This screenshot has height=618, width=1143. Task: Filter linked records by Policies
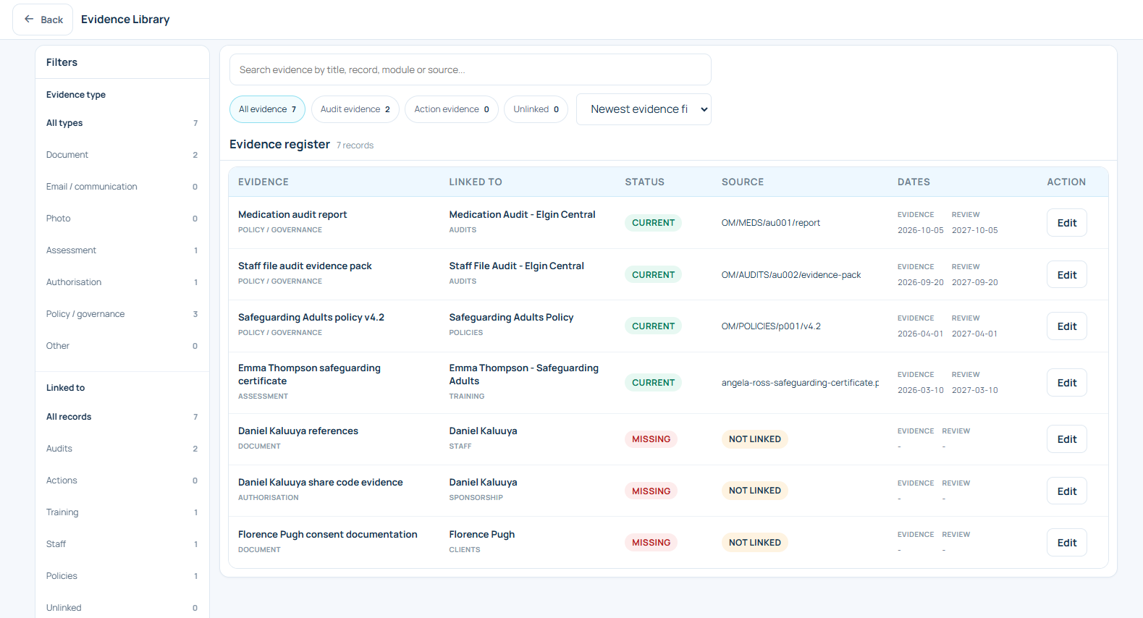[122, 576]
